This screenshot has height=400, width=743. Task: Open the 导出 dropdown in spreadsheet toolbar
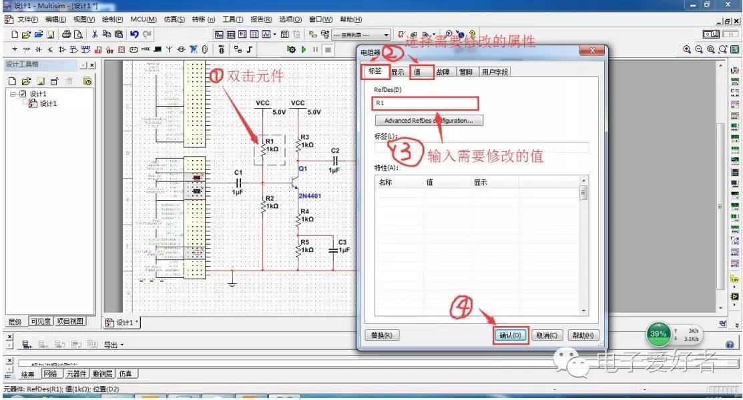113,345
